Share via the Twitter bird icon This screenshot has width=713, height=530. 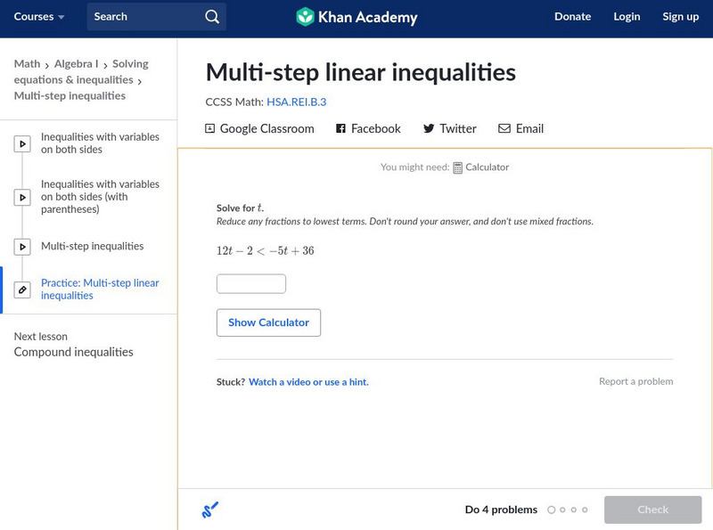pos(429,128)
